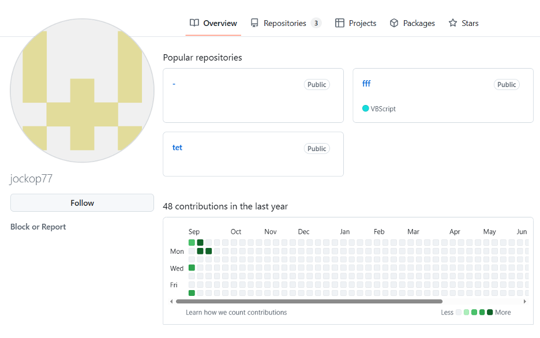Open the 'tet' repository link

coord(177,148)
